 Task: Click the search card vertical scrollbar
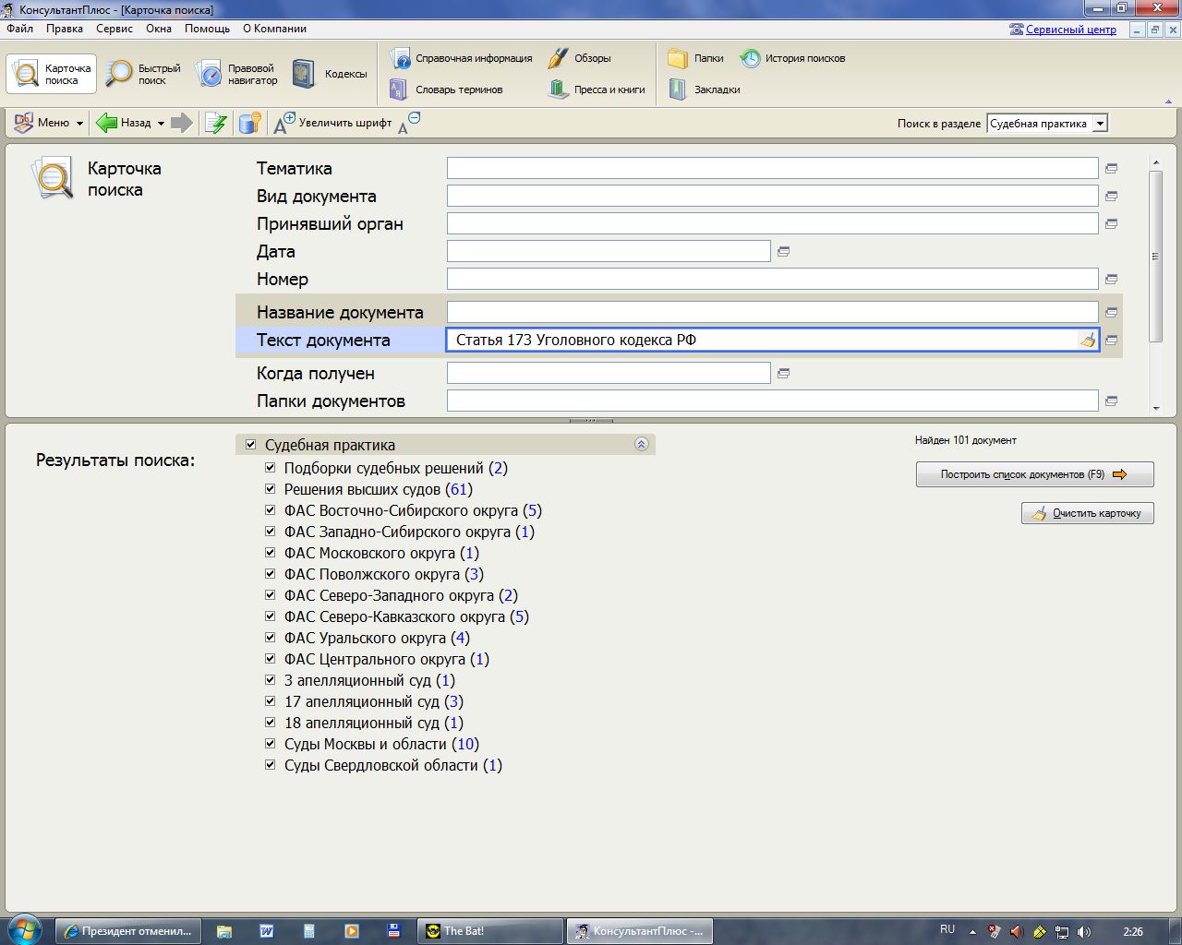(x=1155, y=256)
